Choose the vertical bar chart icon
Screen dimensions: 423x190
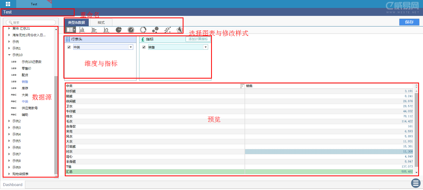point(82,30)
